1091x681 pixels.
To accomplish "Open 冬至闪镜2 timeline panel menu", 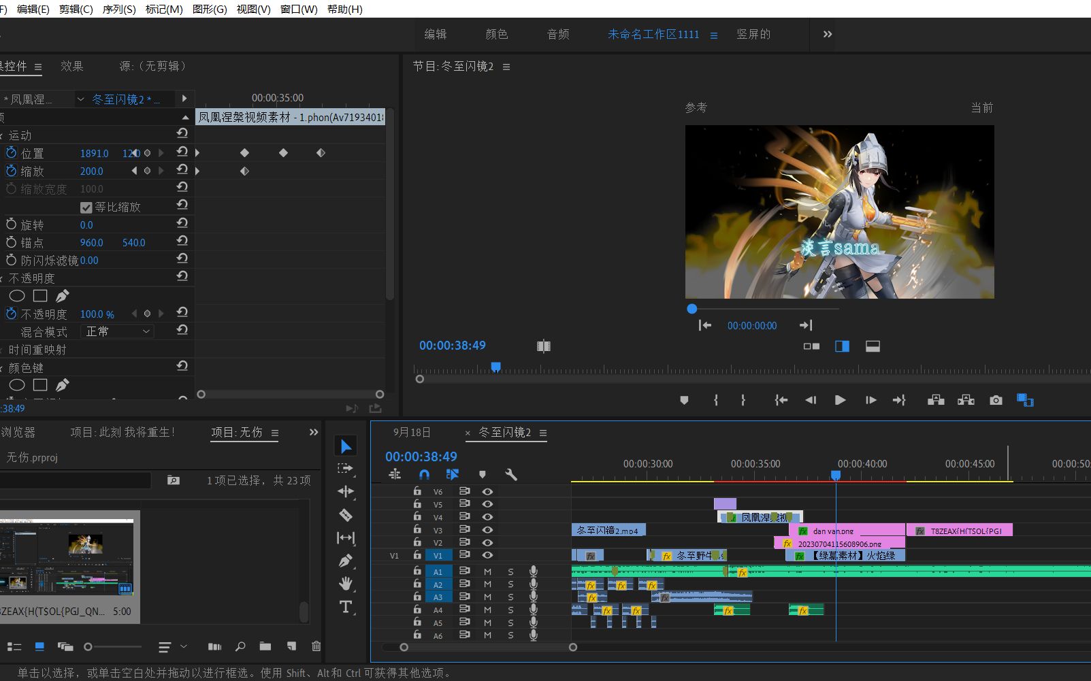I will (x=543, y=433).
